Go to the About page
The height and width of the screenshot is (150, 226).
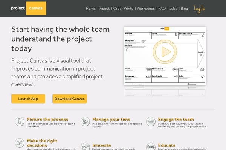pyautogui.click(x=104, y=9)
